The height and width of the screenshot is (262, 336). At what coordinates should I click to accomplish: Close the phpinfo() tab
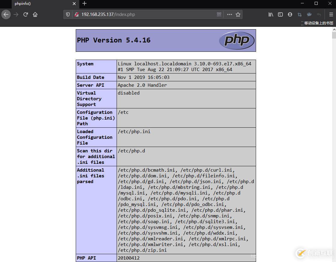tap(74, 4)
